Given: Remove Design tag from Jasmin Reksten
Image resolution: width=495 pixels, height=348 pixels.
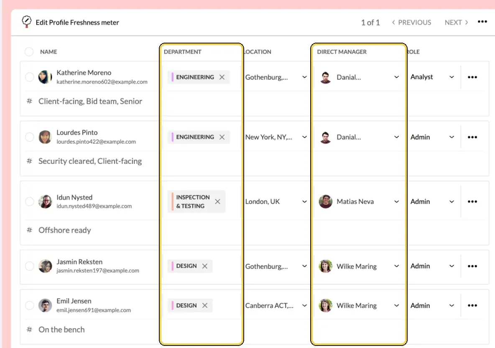Looking at the screenshot, I should point(205,266).
